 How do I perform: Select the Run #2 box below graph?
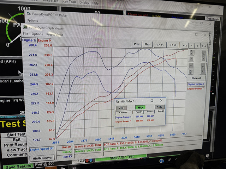64,152
